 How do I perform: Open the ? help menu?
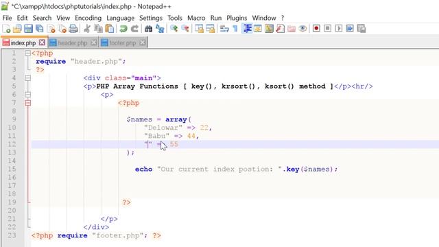coord(283,18)
